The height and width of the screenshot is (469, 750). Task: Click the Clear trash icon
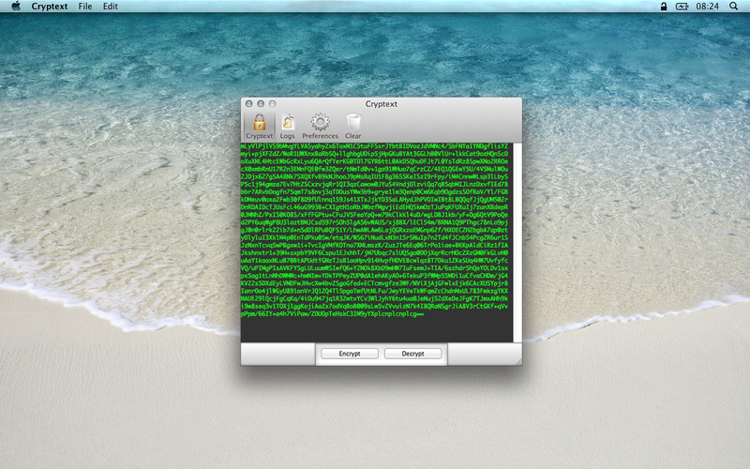[353, 123]
